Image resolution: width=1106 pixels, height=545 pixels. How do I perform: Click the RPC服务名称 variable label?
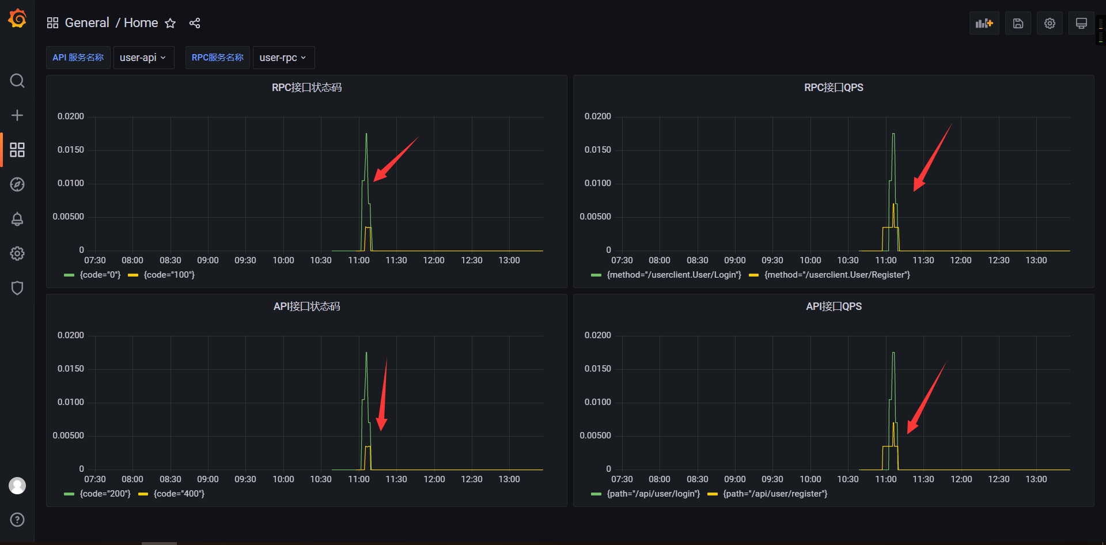click(218, 58)
